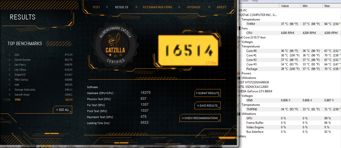341x148 pixels.
Task: Select the Core #3 temperature row
Action: click(x=290, y=64)
